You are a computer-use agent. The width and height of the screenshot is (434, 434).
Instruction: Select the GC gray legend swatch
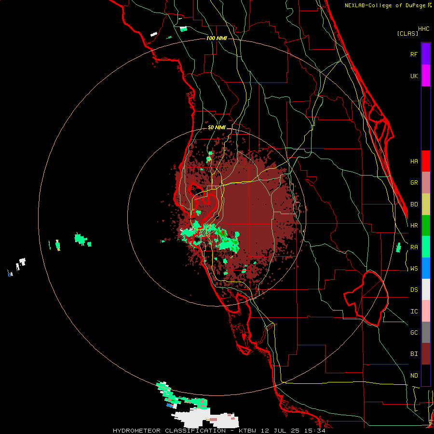426,332
